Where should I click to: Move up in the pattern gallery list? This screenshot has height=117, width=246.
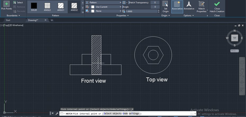point(83,3)
